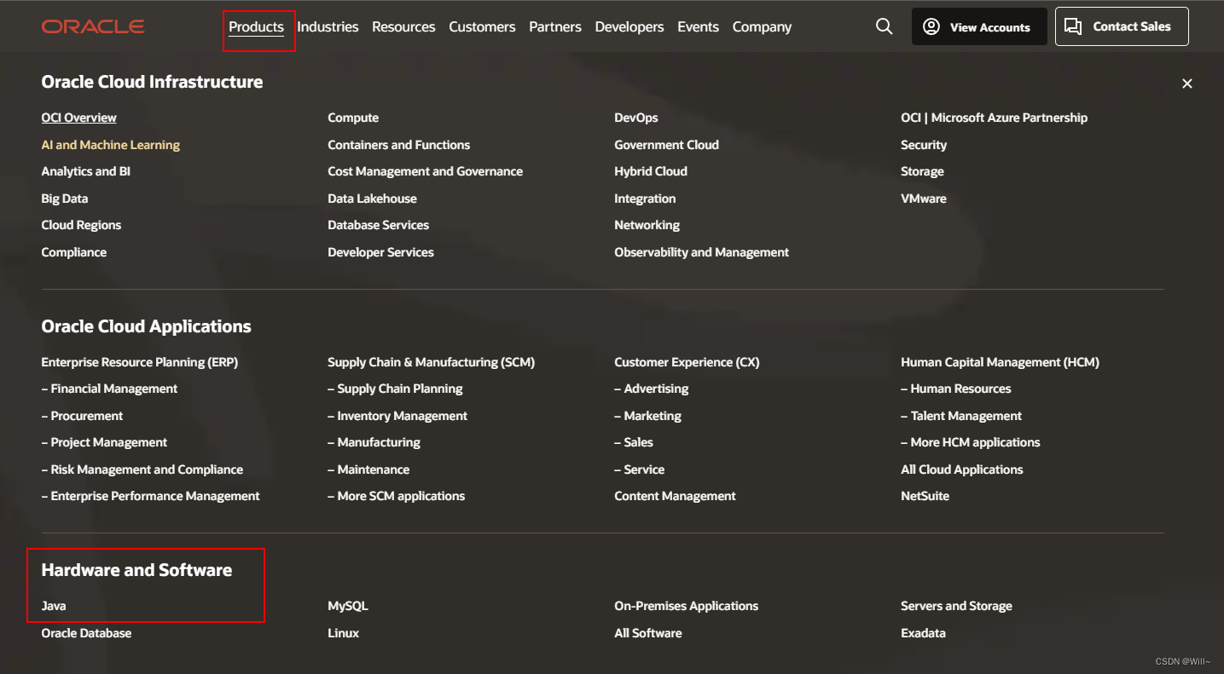Open Database Services
This screenshot has height=674, width=1224.
(379, 225)
